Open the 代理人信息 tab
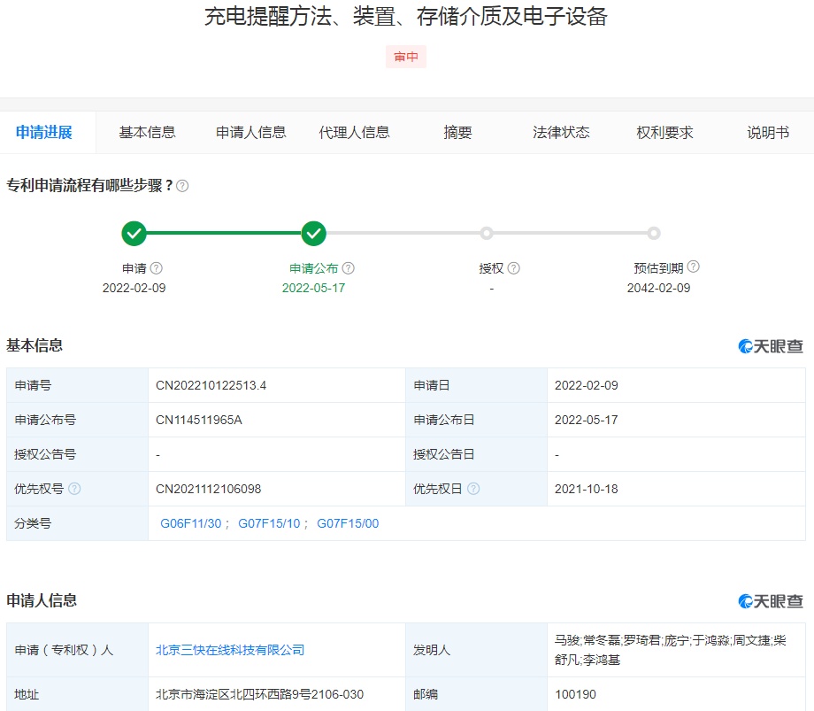This screenshot has height=711, width=814. pos(354,133)
